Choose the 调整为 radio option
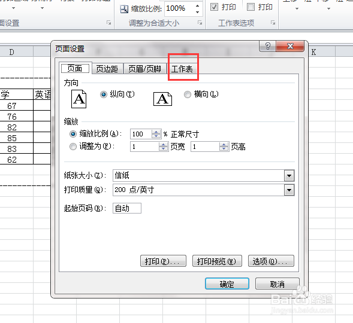Image resolution: width=353 pixels, height=323 pixels. 73,147
